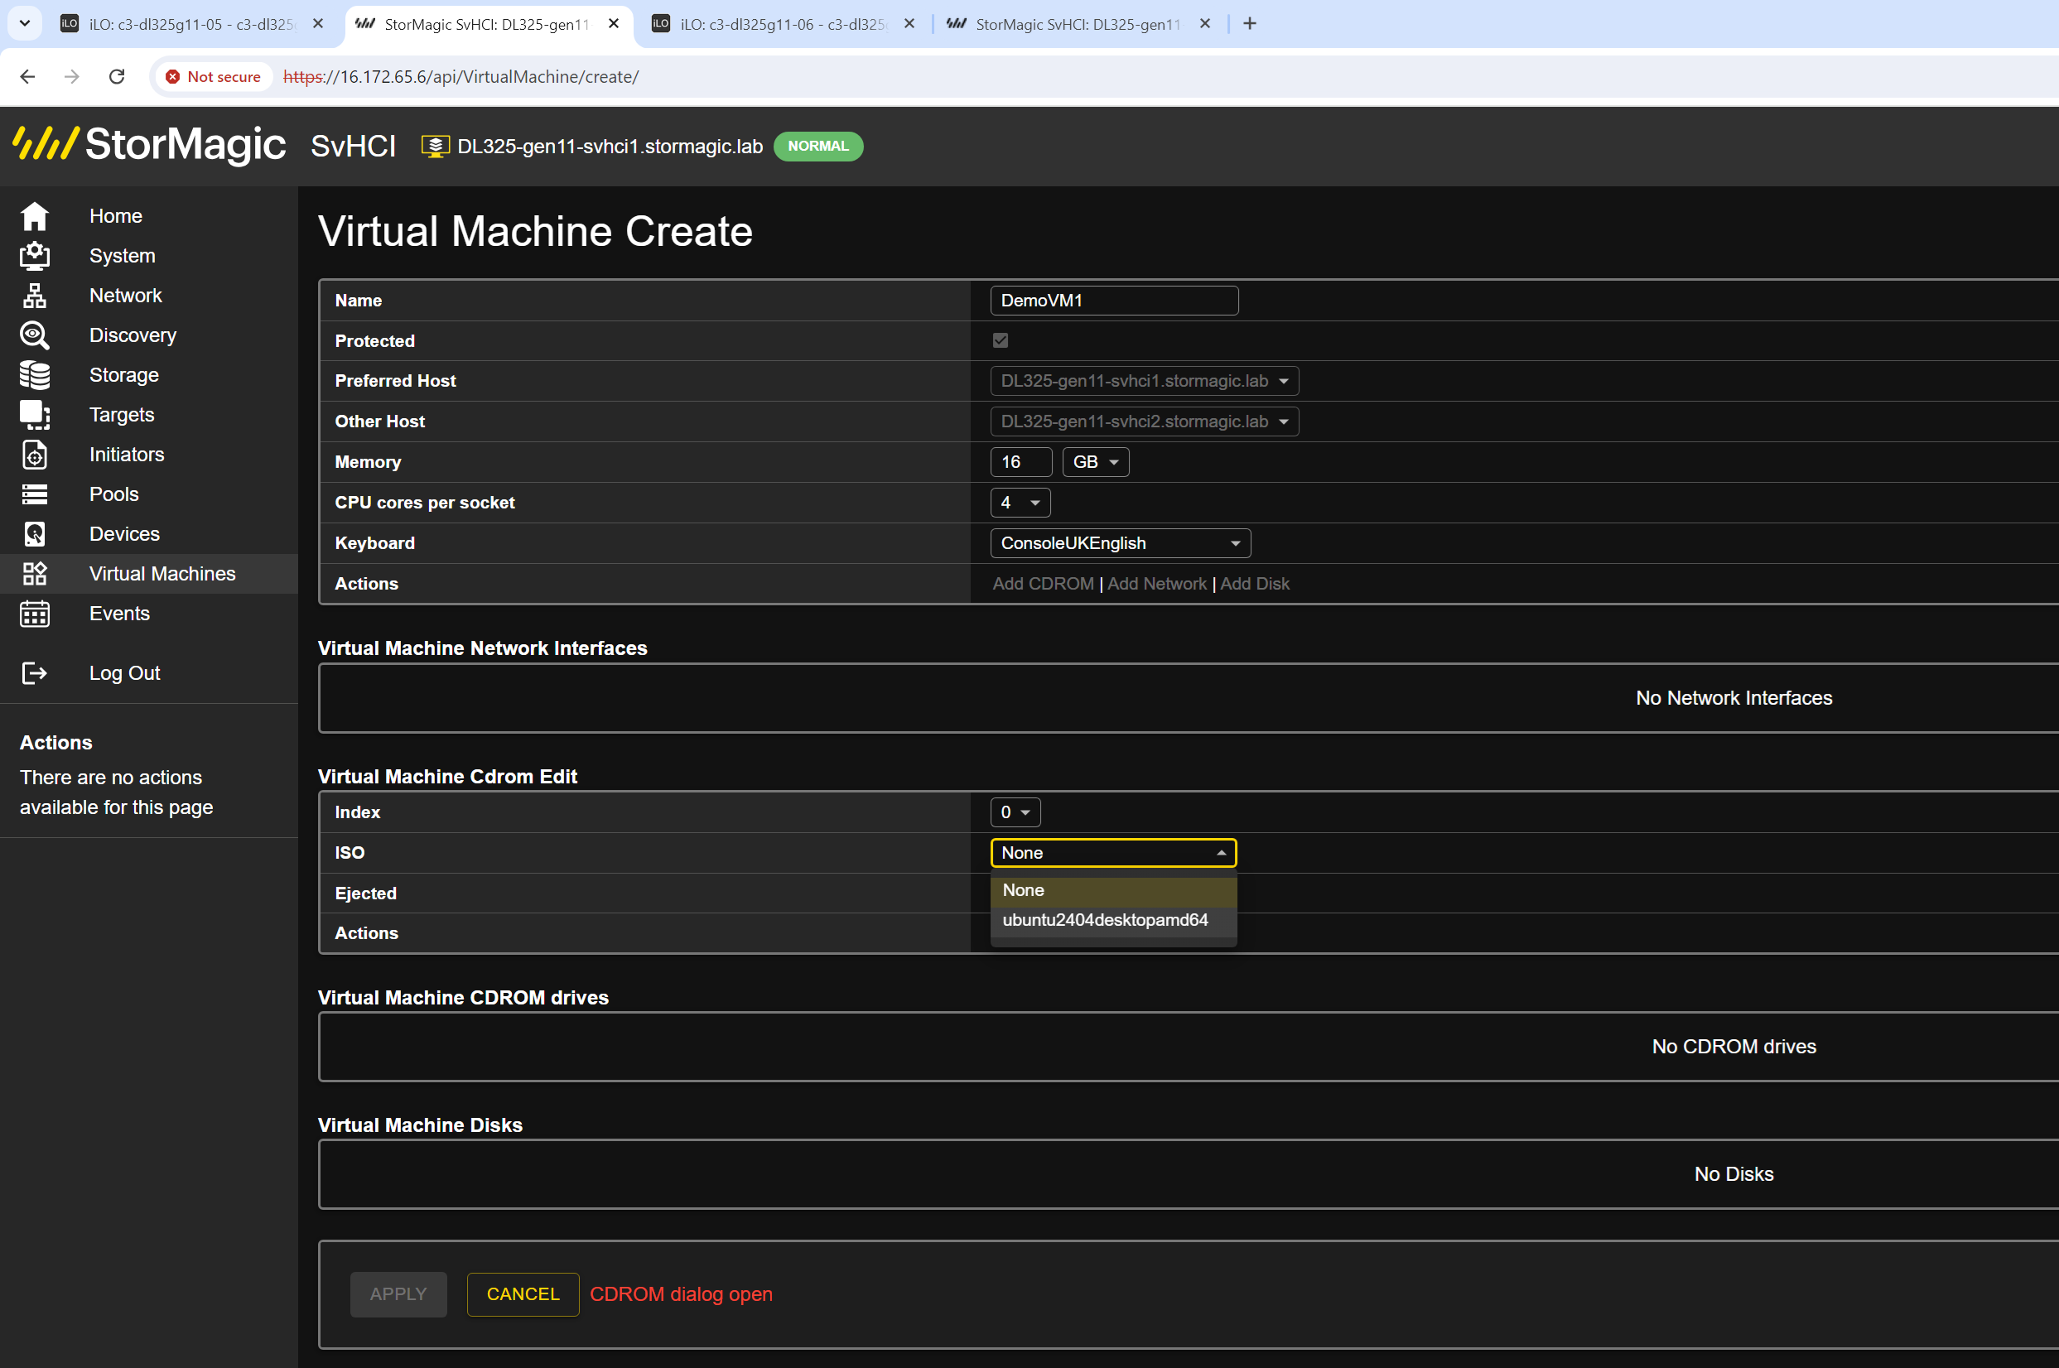Click the Discovery magnifier-eye icon
This screenshot has width=2059, height=1368.
[x=35, y=335]
